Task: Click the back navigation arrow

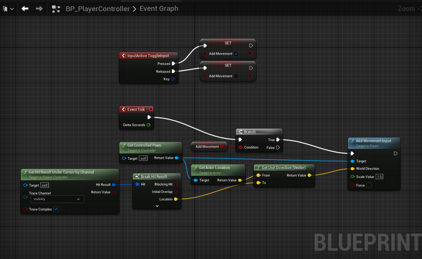Action: (25, 9)
